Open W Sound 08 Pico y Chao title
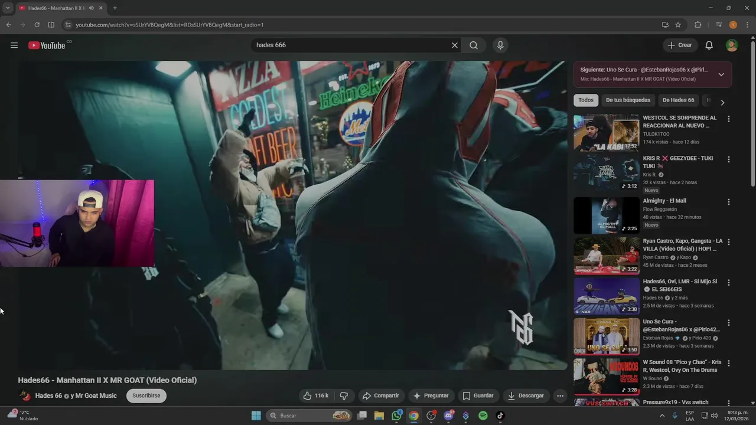The image size is (756, 425). [x=682, y=366]
